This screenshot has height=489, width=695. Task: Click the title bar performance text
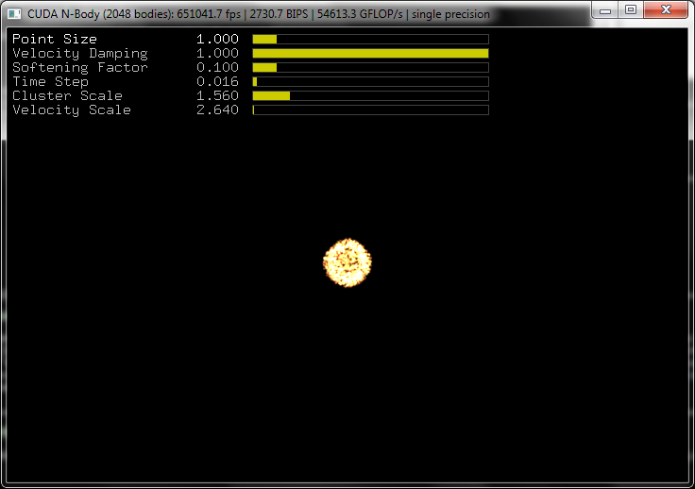[259, 14]
